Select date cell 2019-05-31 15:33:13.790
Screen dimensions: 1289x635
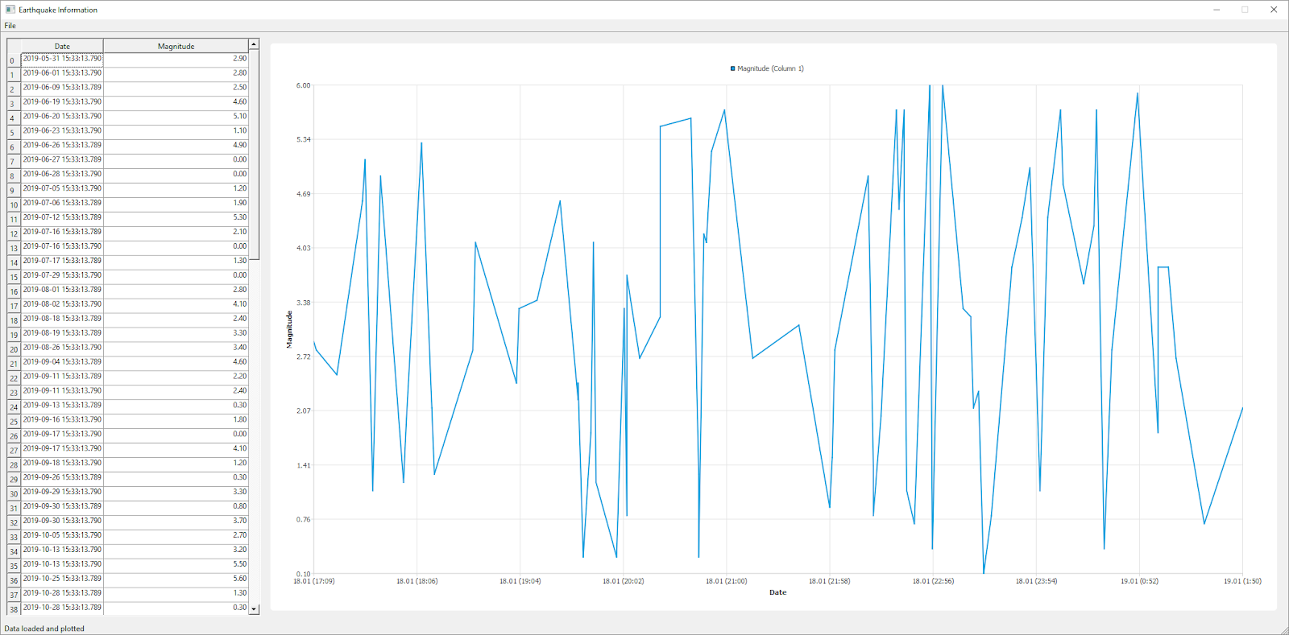tap(62, 59)
